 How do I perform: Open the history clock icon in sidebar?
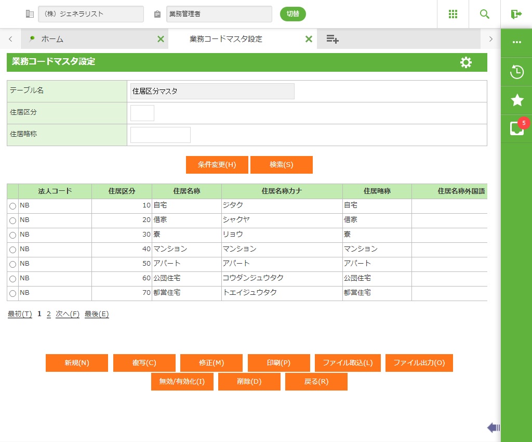point(517,72)
